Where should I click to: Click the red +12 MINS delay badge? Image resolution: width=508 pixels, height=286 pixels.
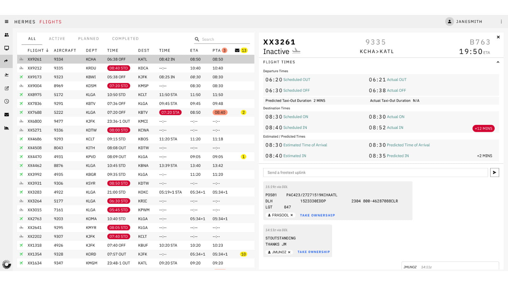(x=483, y=128)
